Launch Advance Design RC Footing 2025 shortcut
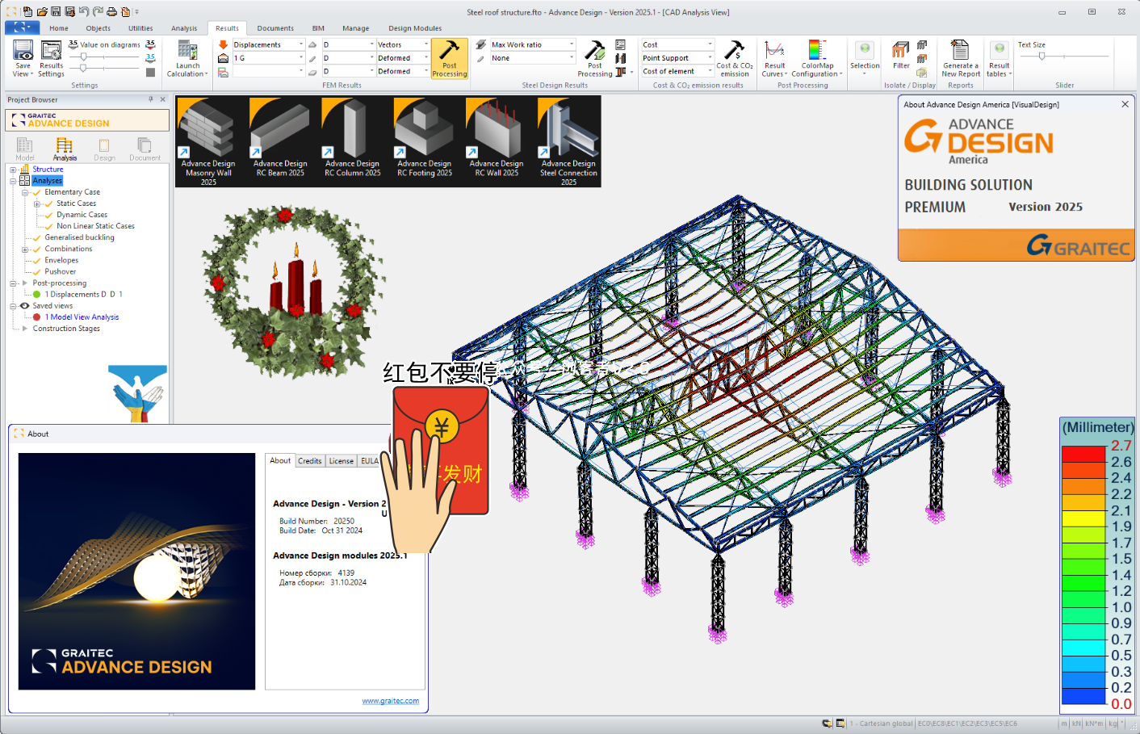This screenshot has height=734, width=1140. (x=424, y=137)
